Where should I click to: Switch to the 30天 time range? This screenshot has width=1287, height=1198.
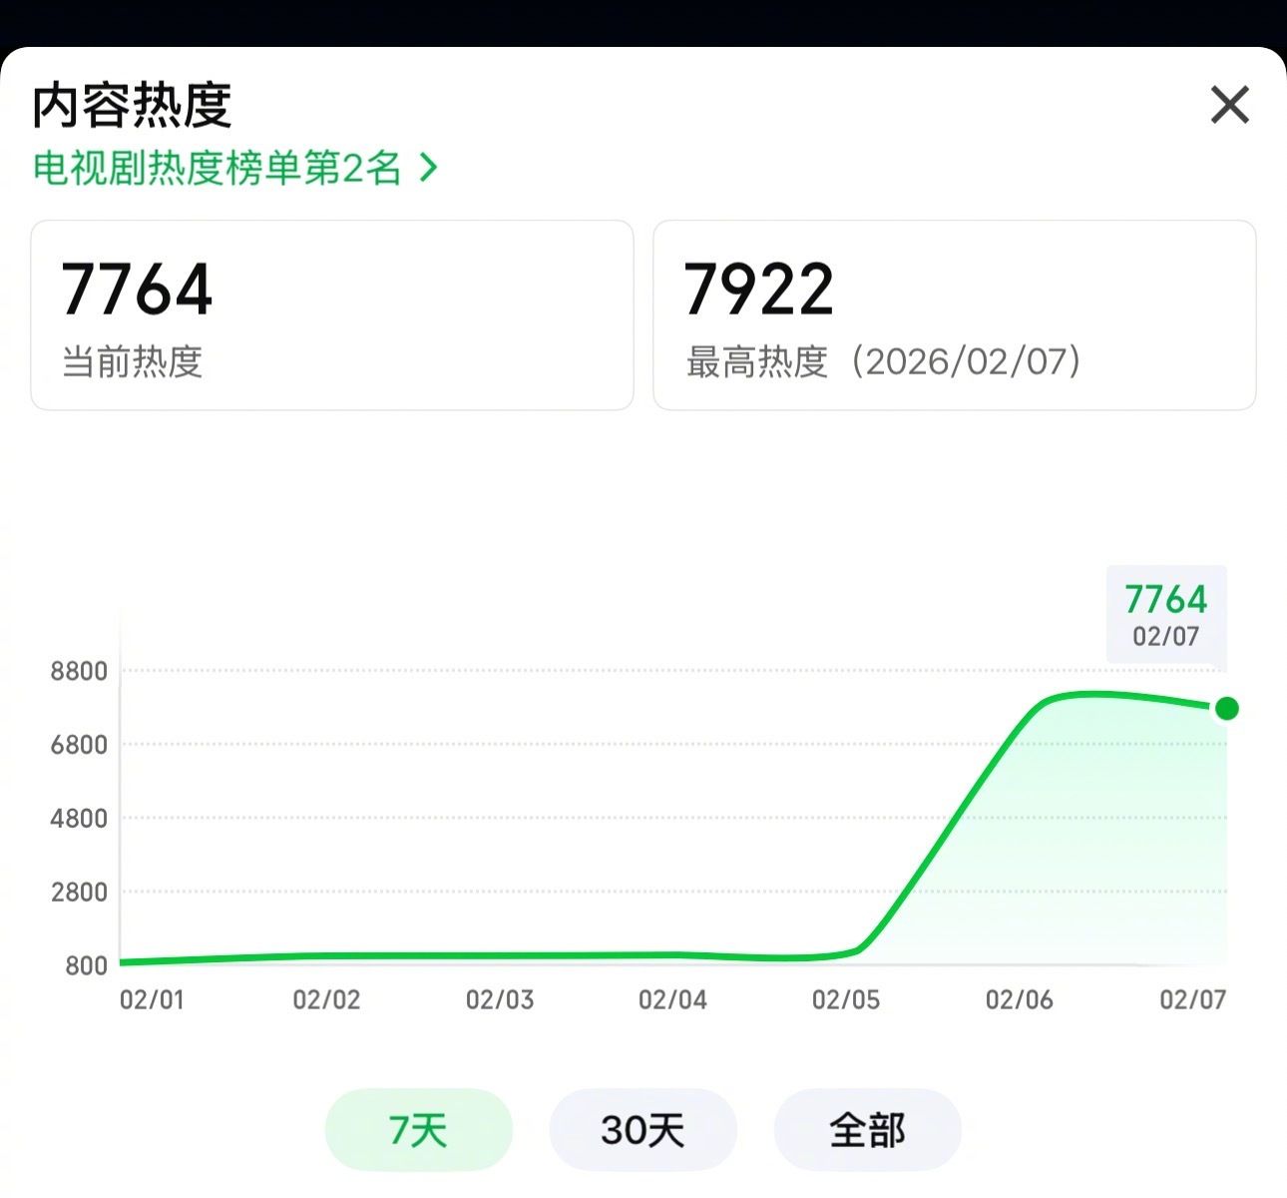643,1129
